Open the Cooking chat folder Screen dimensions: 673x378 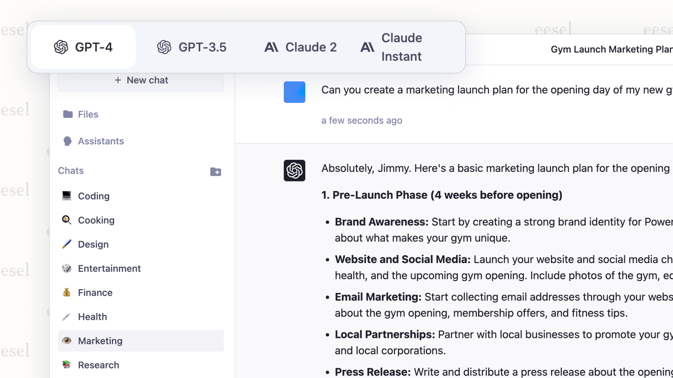96,220
